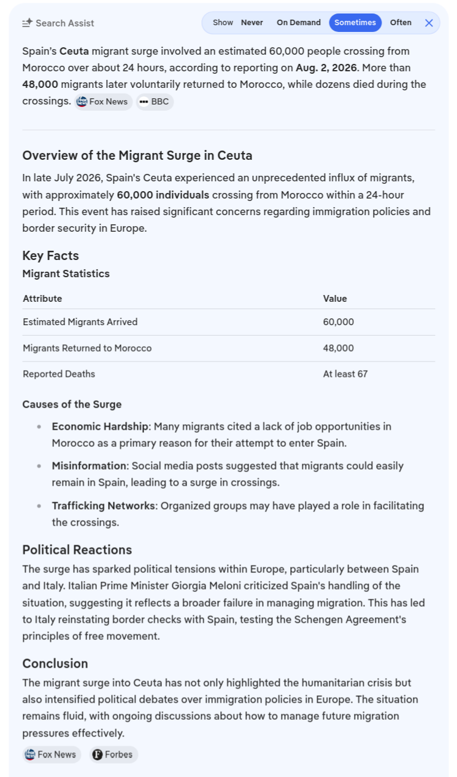Screen dimensions: 457x777
Task: Click the Estimated Migrants Arrived row
Action: (x=228, y=322)
